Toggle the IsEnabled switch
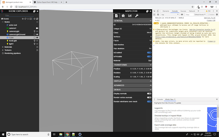The image size is (219, 137). pyautogui.click(x=149, y=52)
